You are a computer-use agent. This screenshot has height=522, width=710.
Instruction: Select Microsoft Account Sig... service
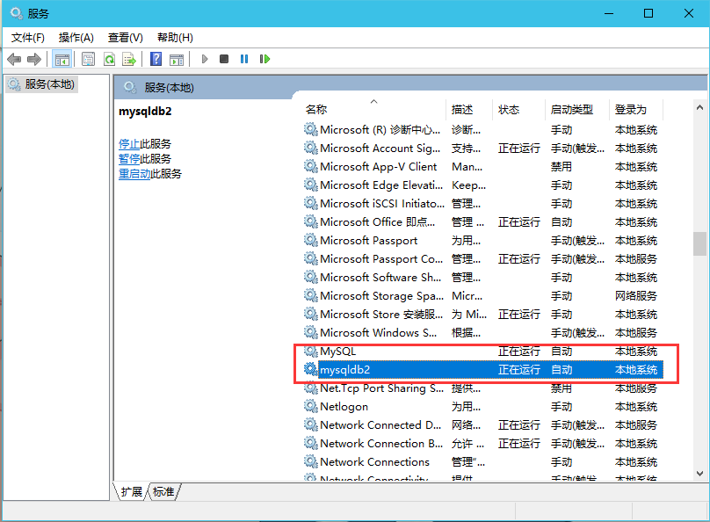click(482, 148)
